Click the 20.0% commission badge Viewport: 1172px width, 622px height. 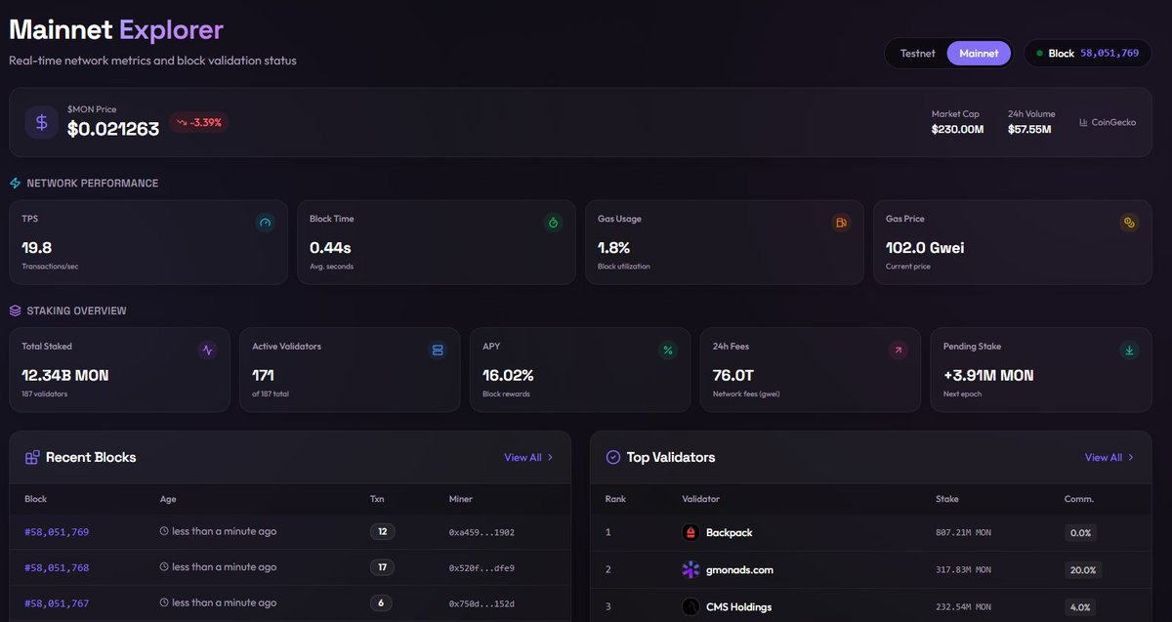tap(1082, 569)
